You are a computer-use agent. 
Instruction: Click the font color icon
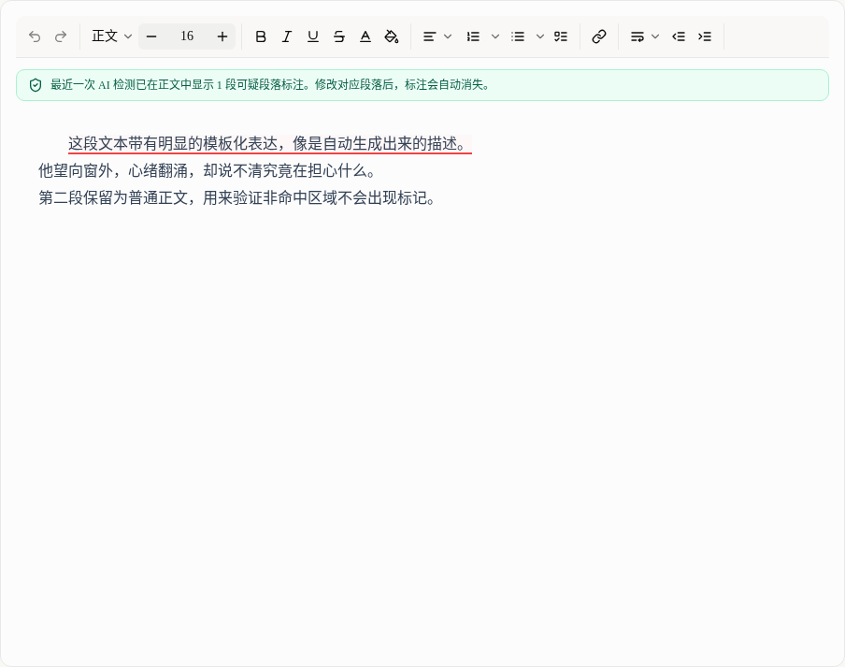(365, 36)
